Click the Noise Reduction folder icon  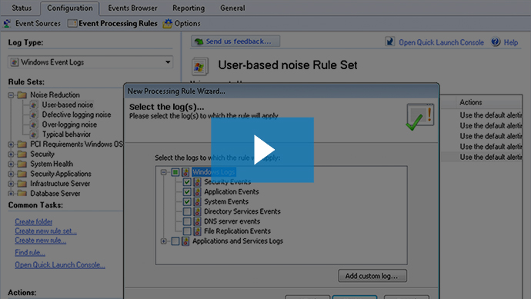pyautogui.click(x=22, y=95)
